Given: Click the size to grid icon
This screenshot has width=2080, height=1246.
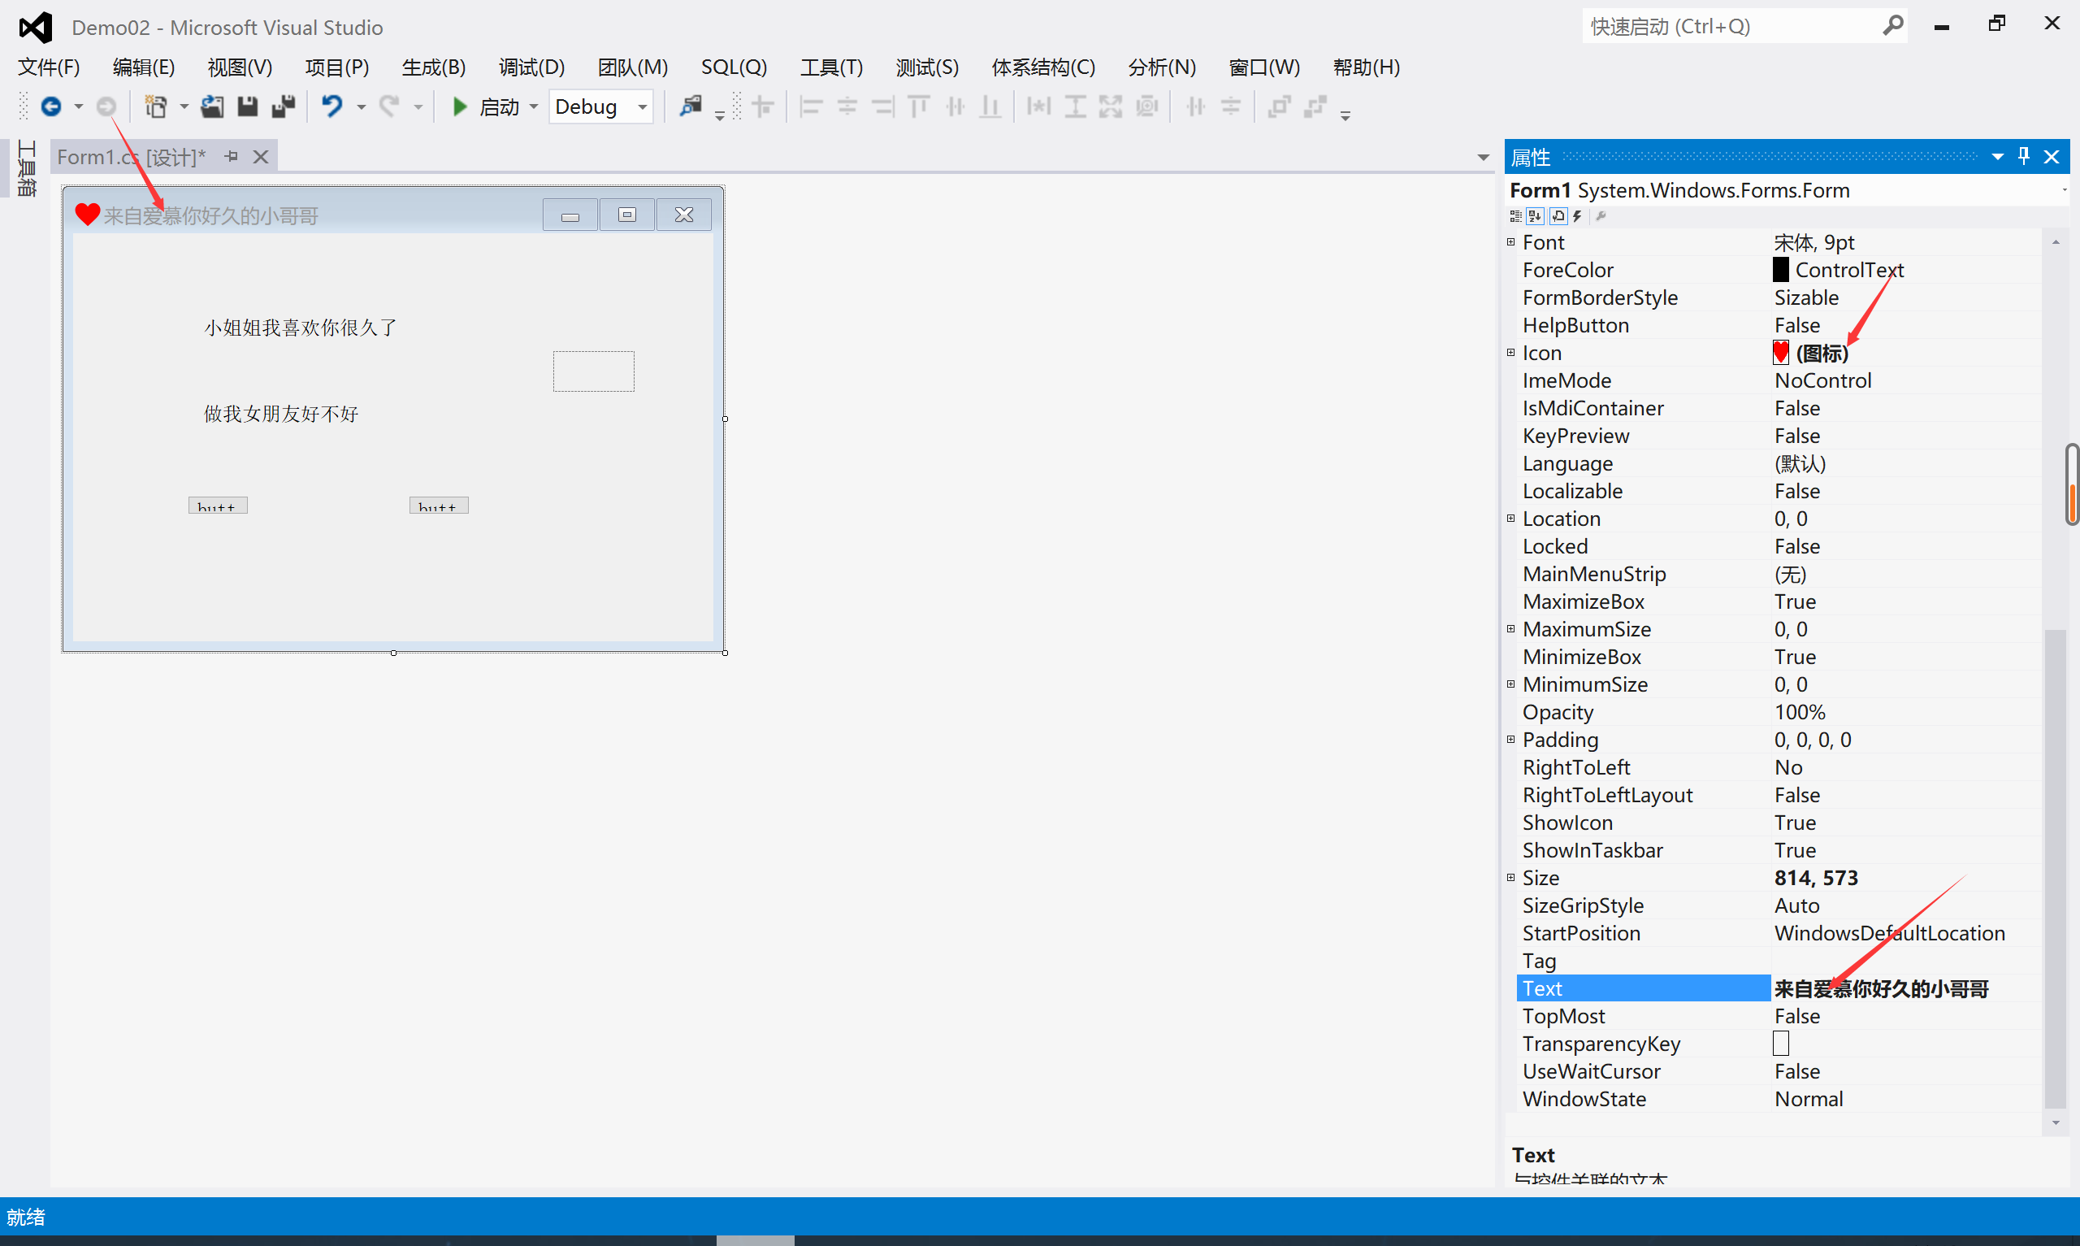Looking at the screenshot, I should (x=1147, y=106).
